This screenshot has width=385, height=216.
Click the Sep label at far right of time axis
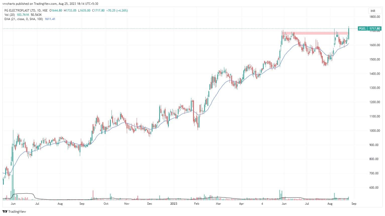tap(354, 204)
